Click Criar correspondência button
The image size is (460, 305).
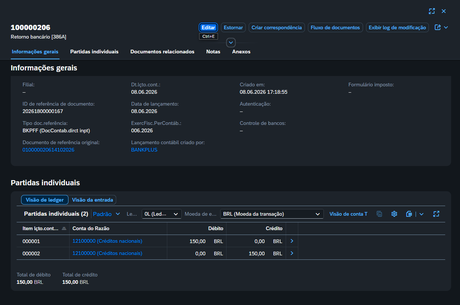(x=277, y=27)
